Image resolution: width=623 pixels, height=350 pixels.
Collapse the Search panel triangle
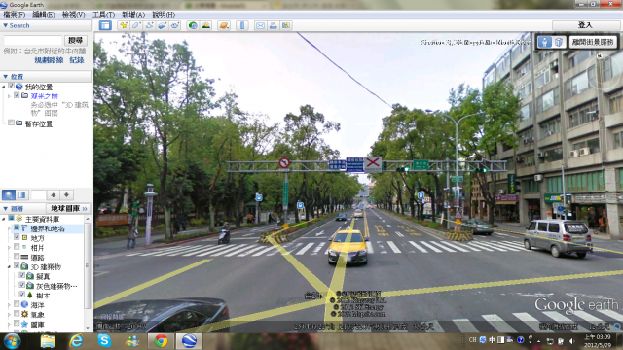(x=5, y=25)
